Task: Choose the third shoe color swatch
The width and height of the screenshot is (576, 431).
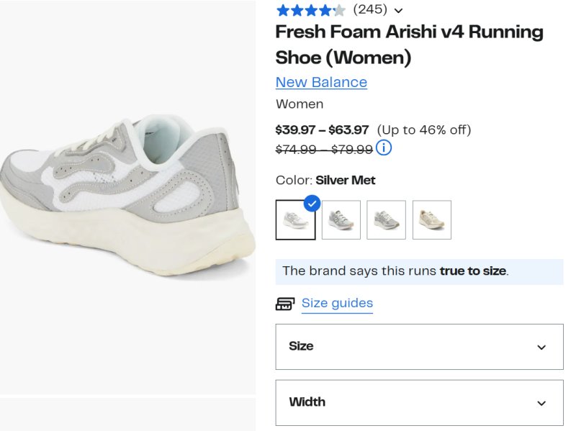Action: pos(387,220)
